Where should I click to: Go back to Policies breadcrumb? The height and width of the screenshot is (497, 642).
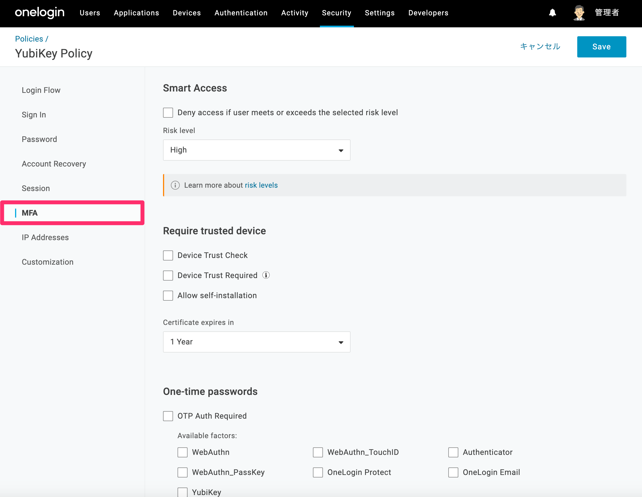click(29, 39)
